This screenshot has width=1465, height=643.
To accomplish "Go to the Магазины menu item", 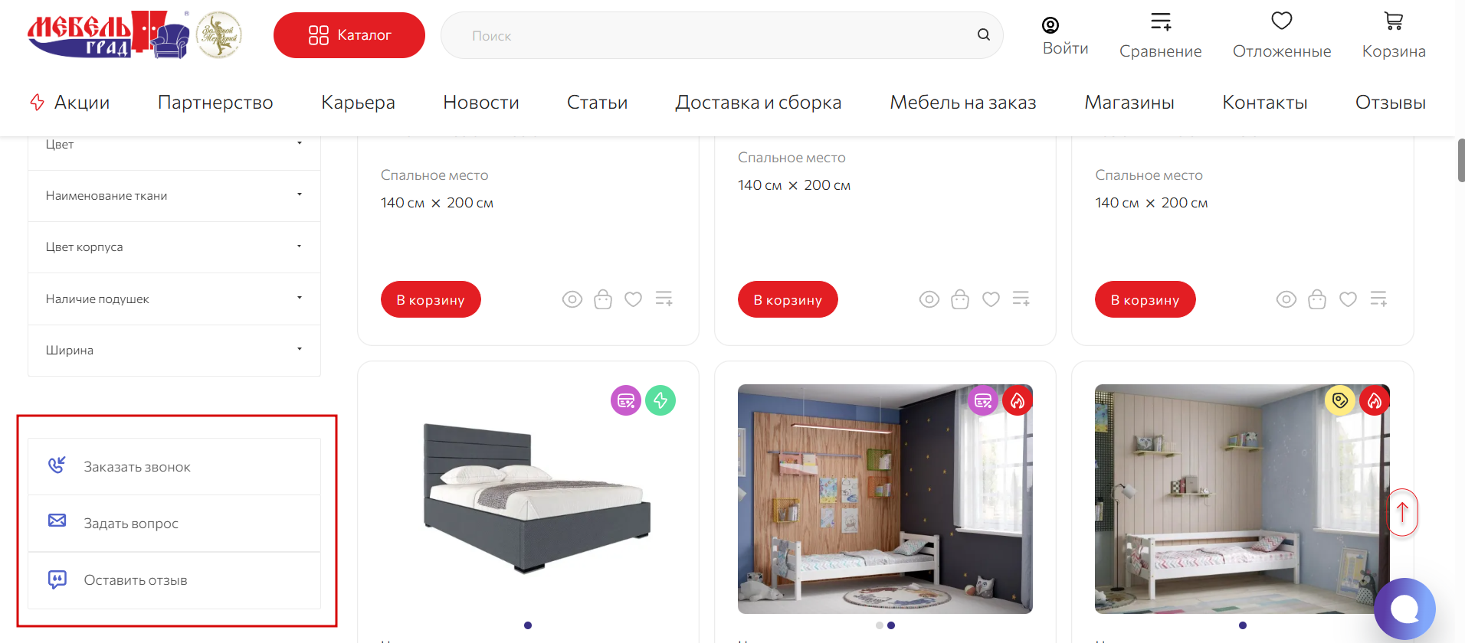I will [1129, 103].
